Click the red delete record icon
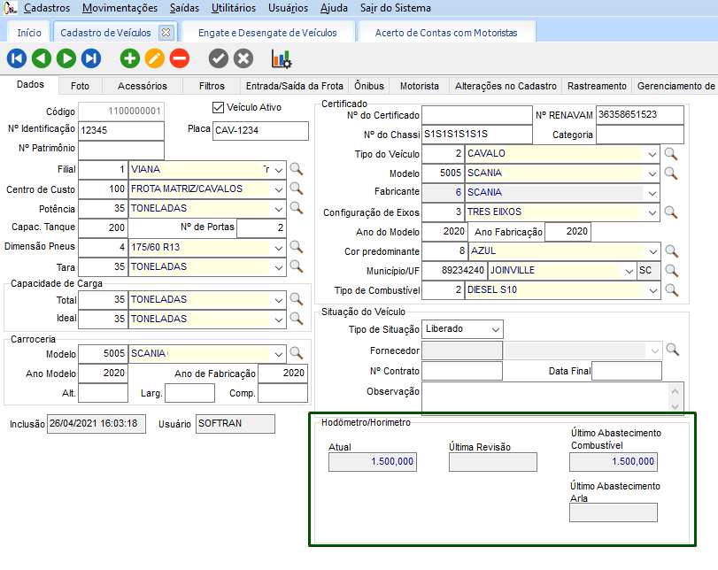This screenshot has width=718, height=570. point(180,58)
